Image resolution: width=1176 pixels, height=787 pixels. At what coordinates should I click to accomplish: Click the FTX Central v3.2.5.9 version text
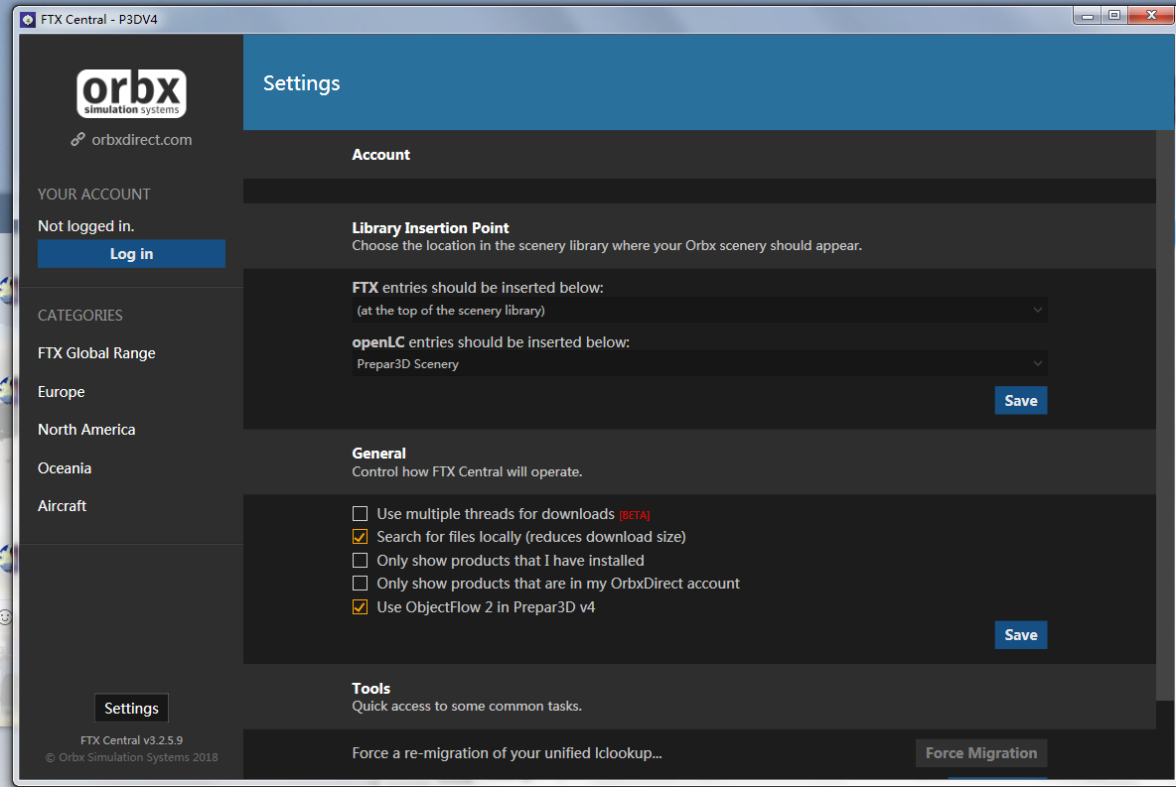pyautogui.click(x=131, y=740)
